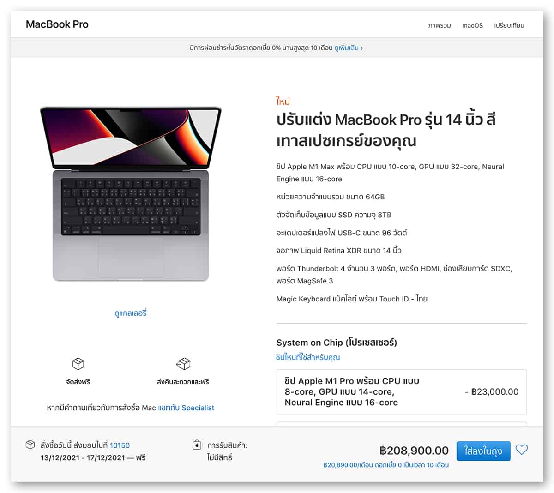Image resolution: width=554 pixels, height=493 pixels.
Task: Change the 10150 delivery postal code
Action: (x=120, y=445)
